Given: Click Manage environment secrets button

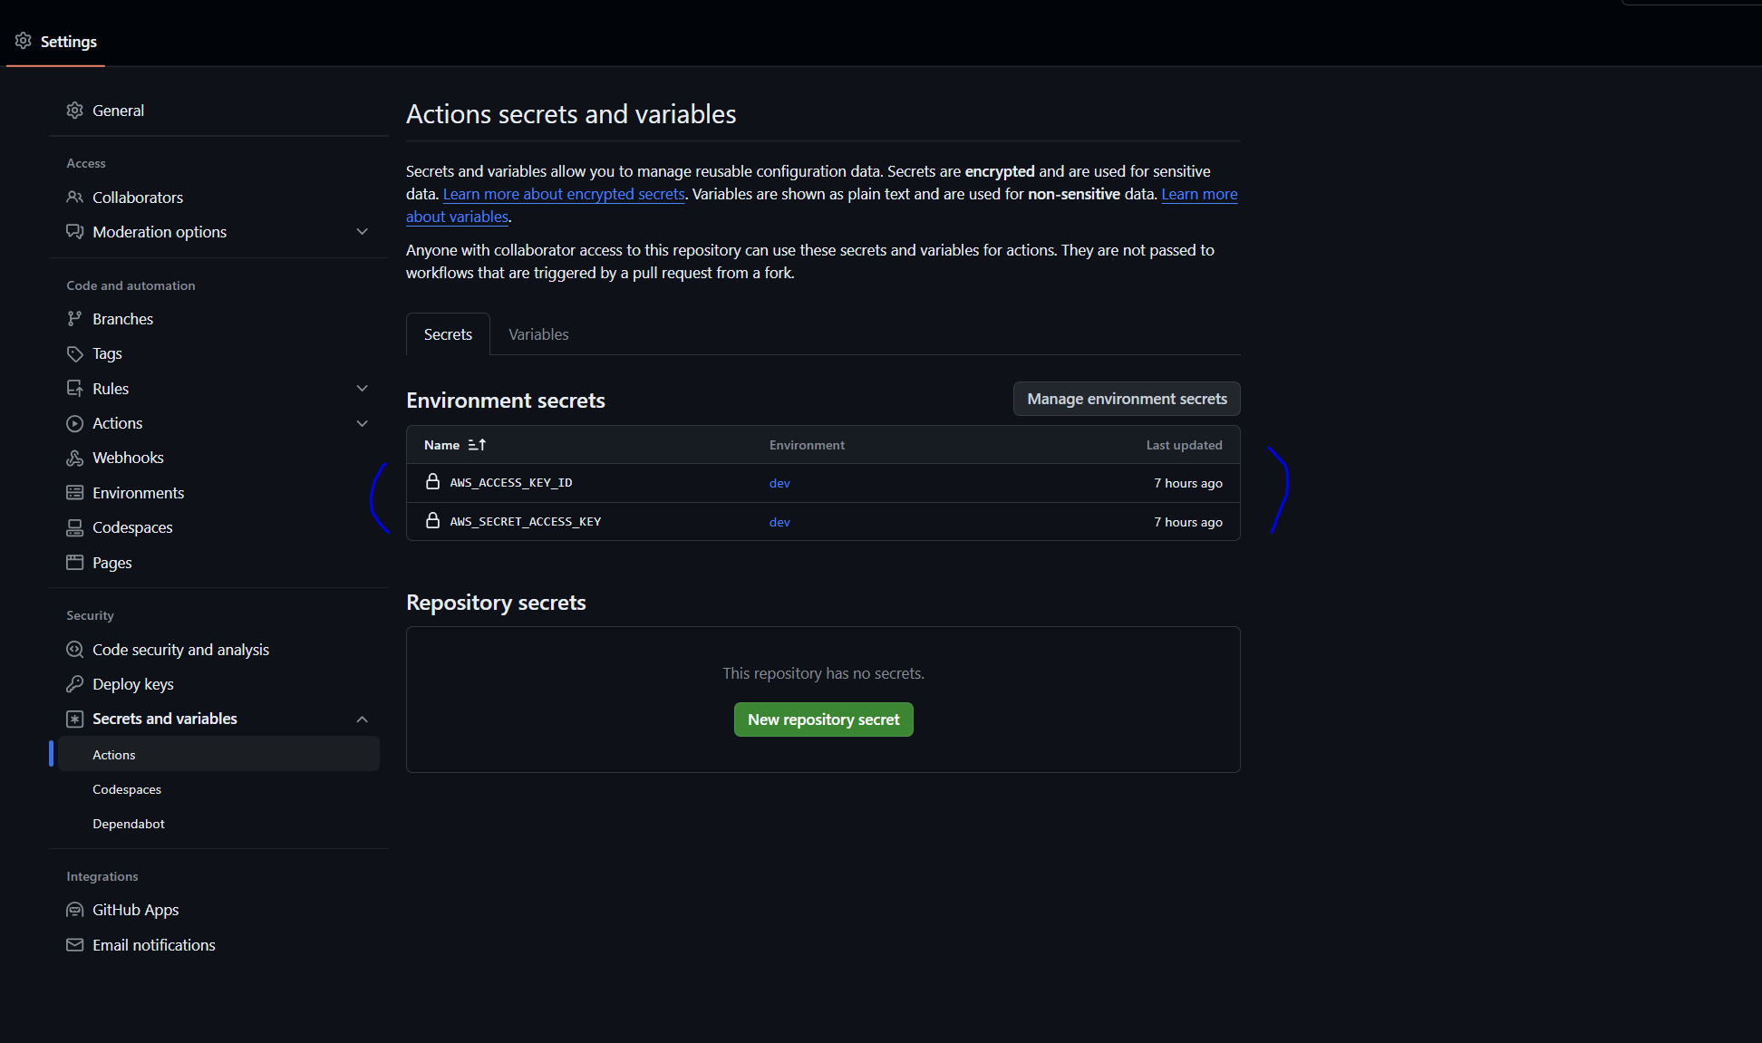Looking at the screenshot, I should [1126, 399].
